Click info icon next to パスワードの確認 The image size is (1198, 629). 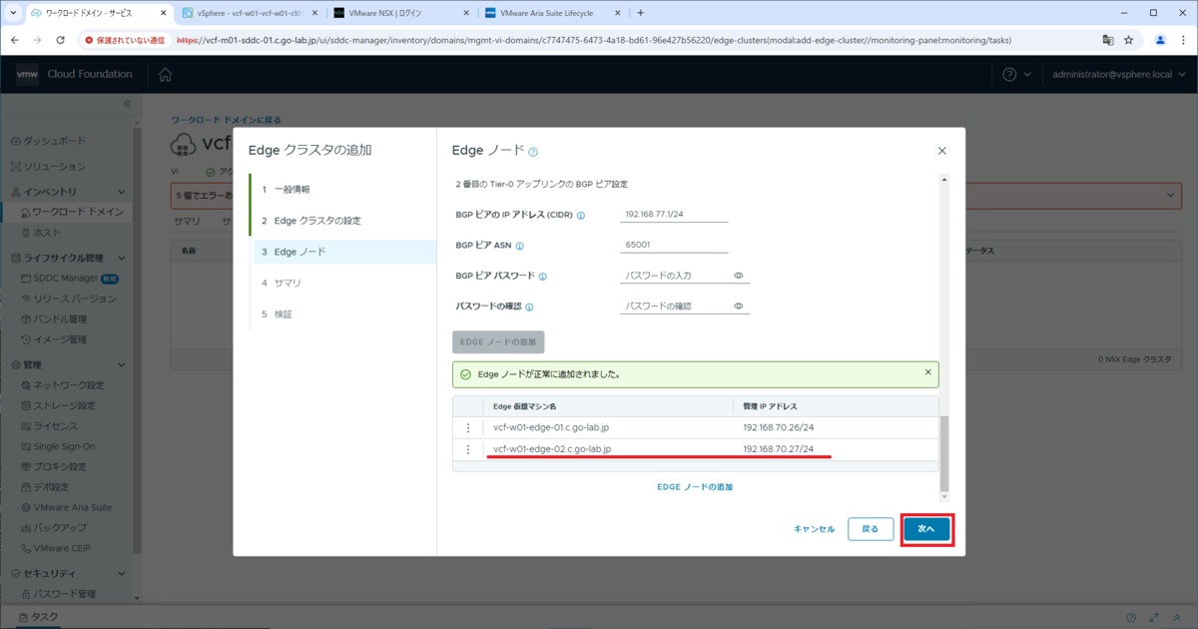pos(529,308)
